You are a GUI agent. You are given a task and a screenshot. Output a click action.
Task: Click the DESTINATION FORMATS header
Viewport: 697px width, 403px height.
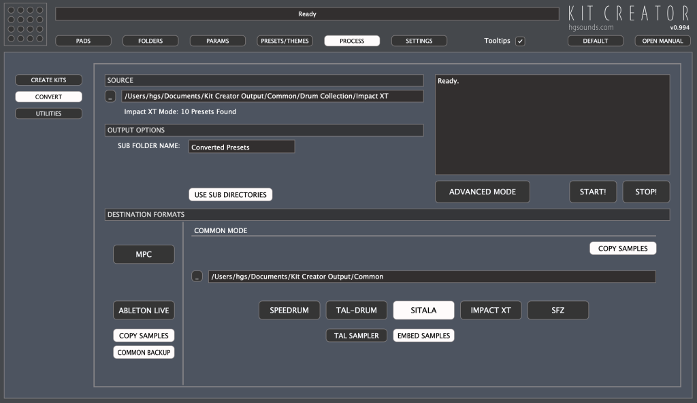[387, 214]
